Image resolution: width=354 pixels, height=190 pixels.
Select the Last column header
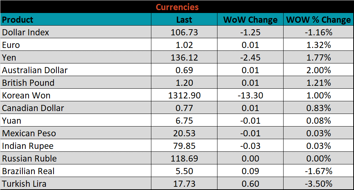184,20
